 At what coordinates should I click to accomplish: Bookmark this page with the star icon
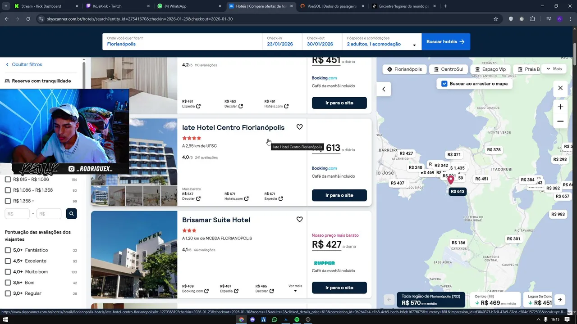tap(496, 19)
